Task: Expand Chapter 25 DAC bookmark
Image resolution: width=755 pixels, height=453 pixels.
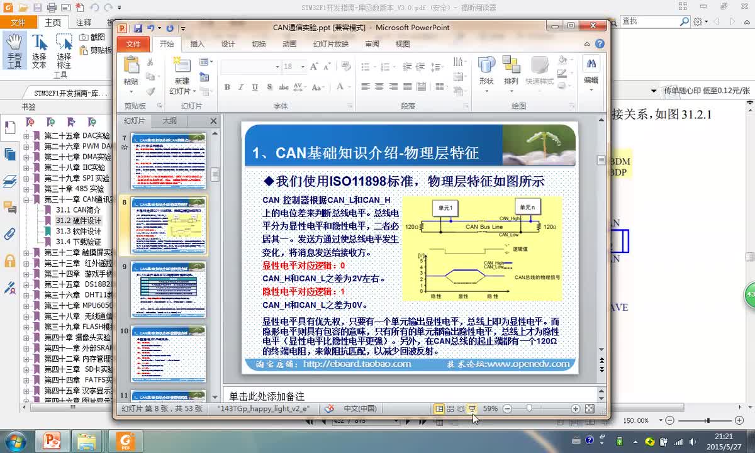Action: (26, 136)
